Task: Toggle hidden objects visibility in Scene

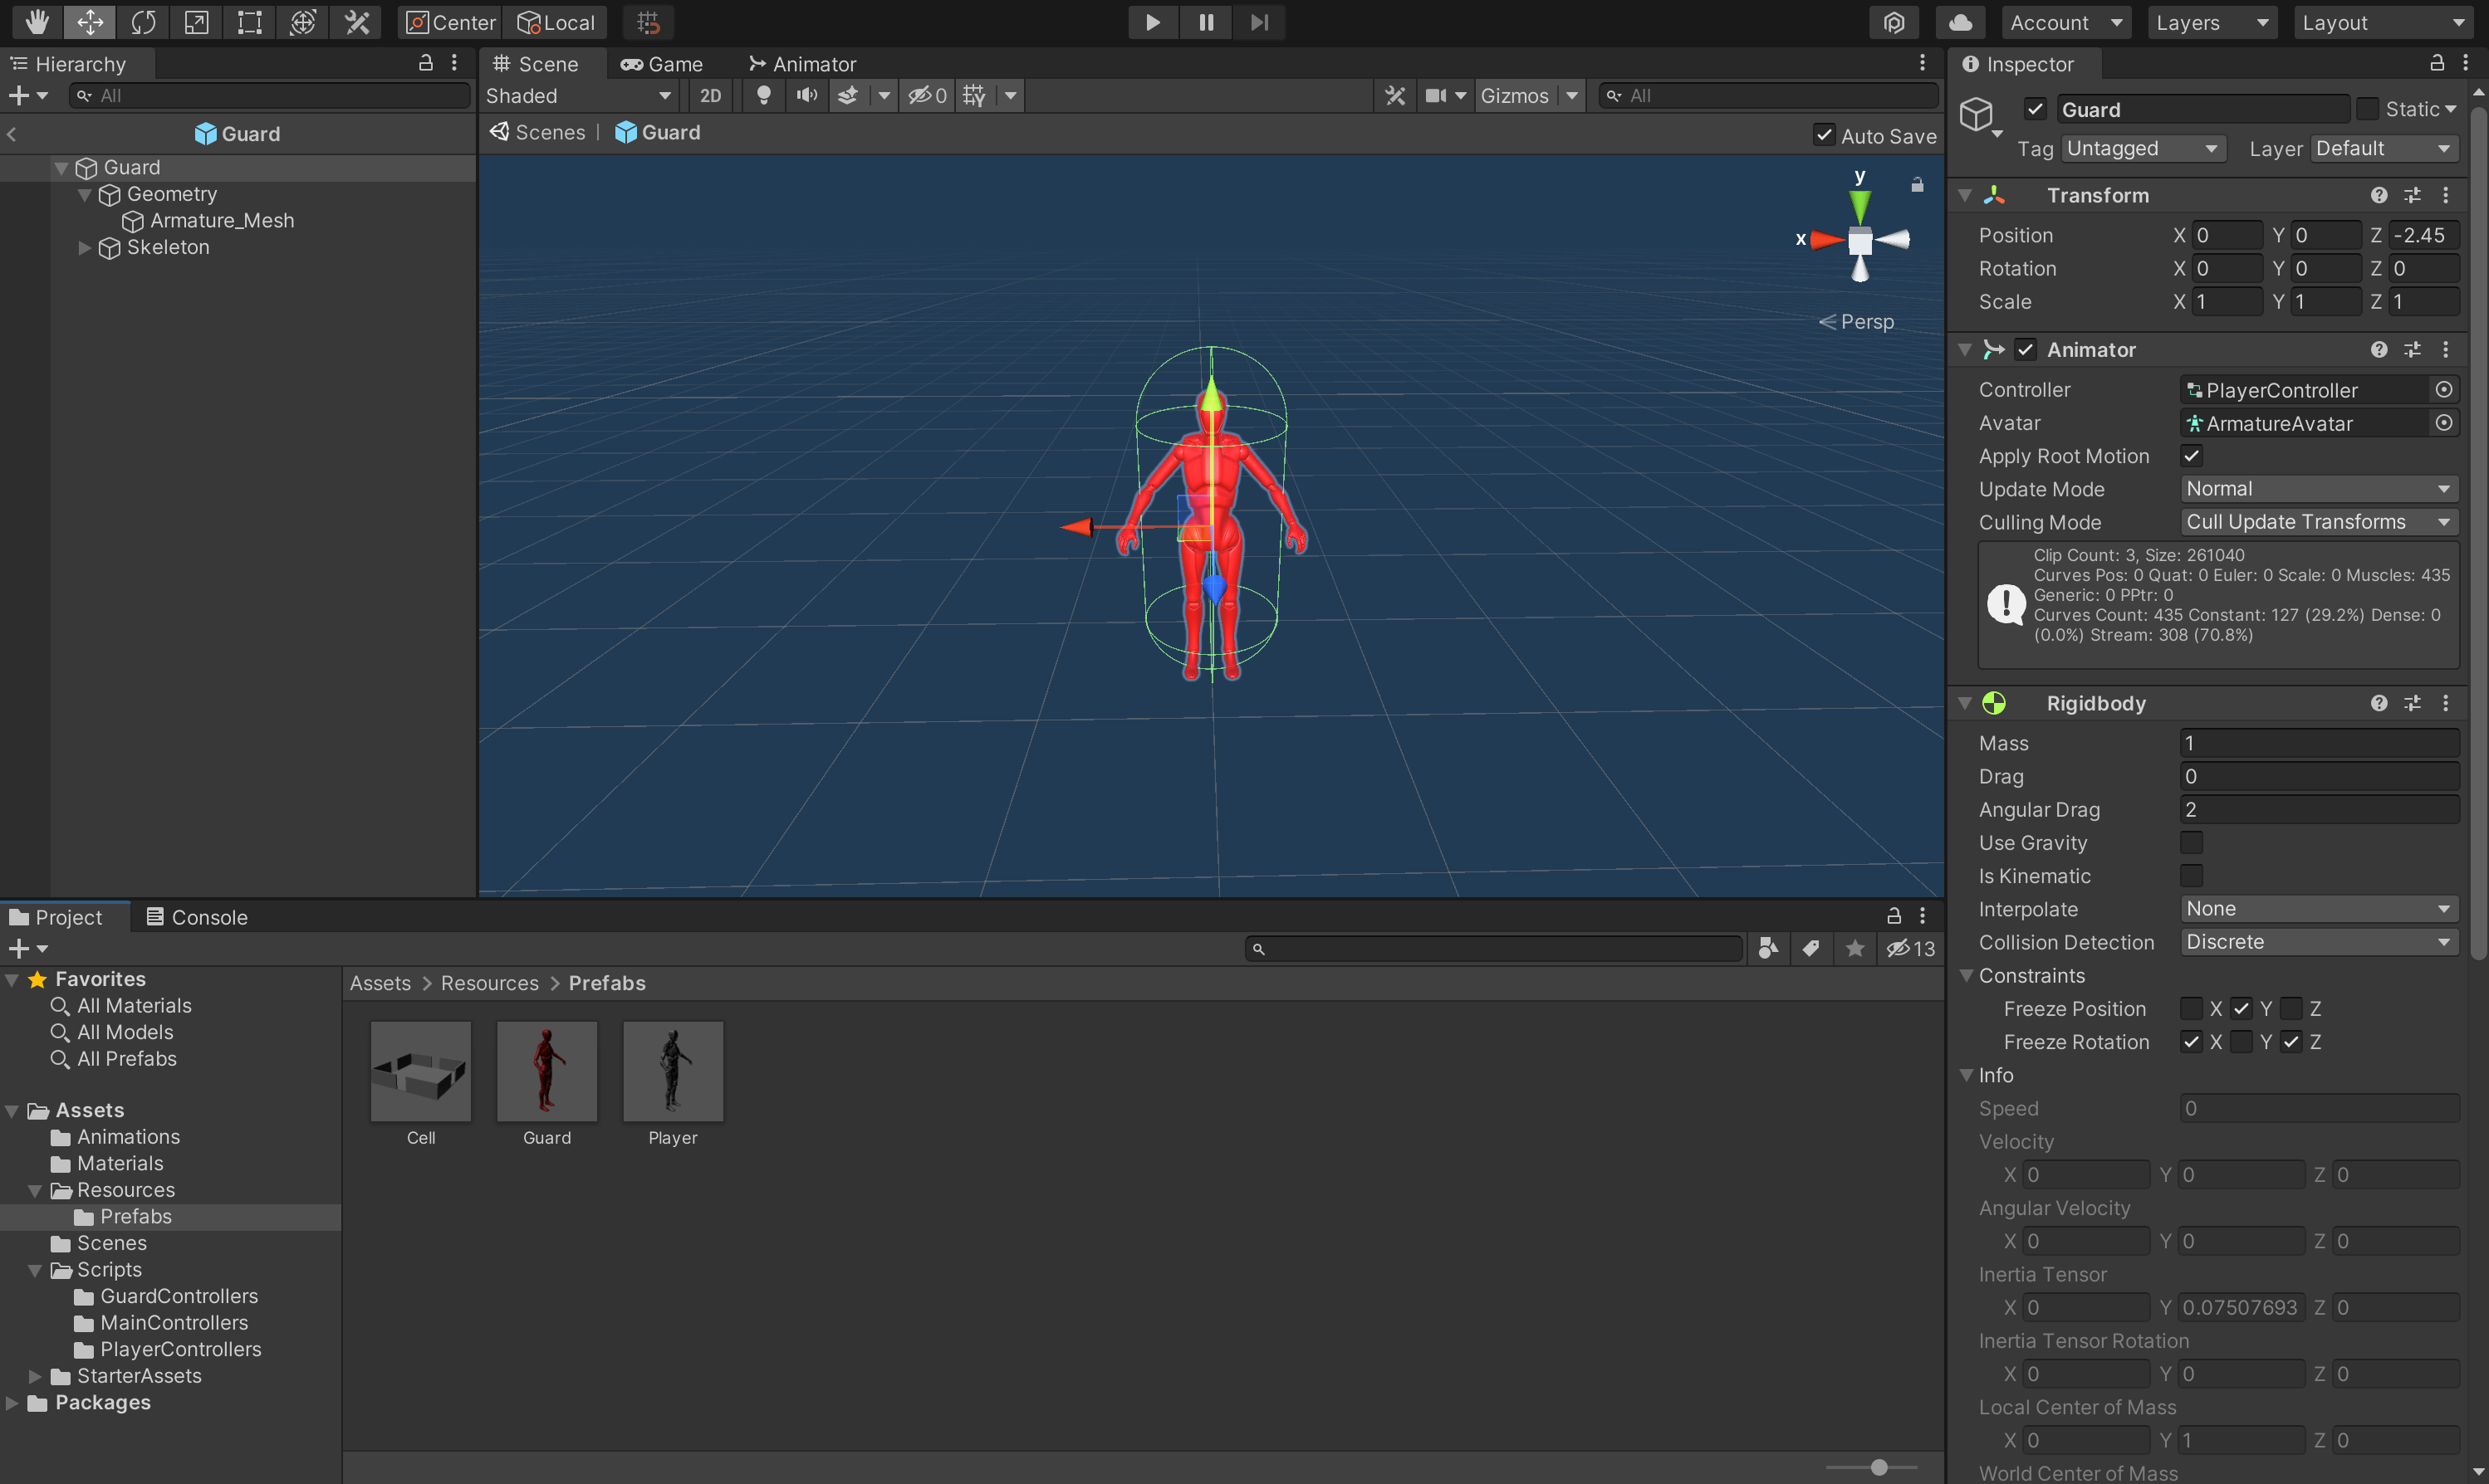Action: click(x=928, y=95)
